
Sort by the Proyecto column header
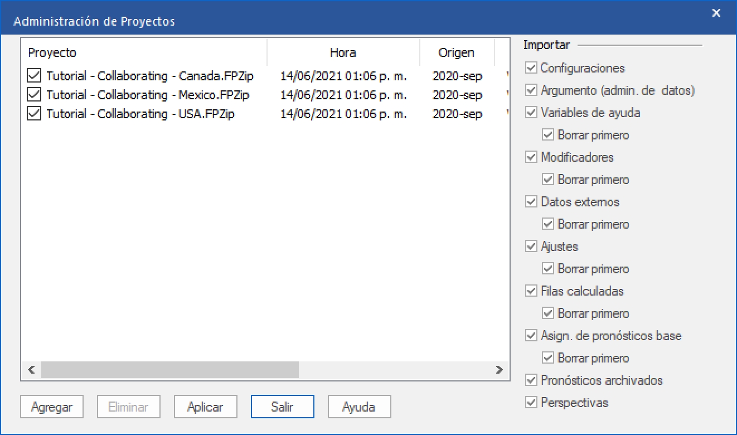click(x=144, y=53)
